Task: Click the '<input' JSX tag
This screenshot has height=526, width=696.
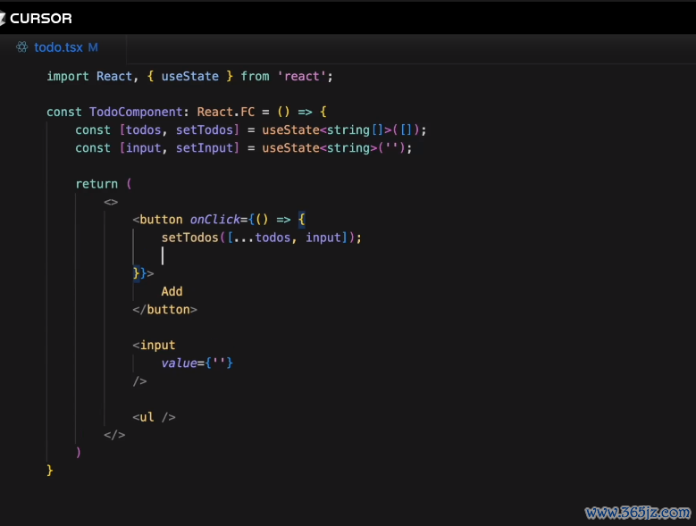Action: [154, 345]
